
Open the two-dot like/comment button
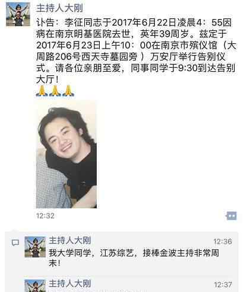coord(231,215)
